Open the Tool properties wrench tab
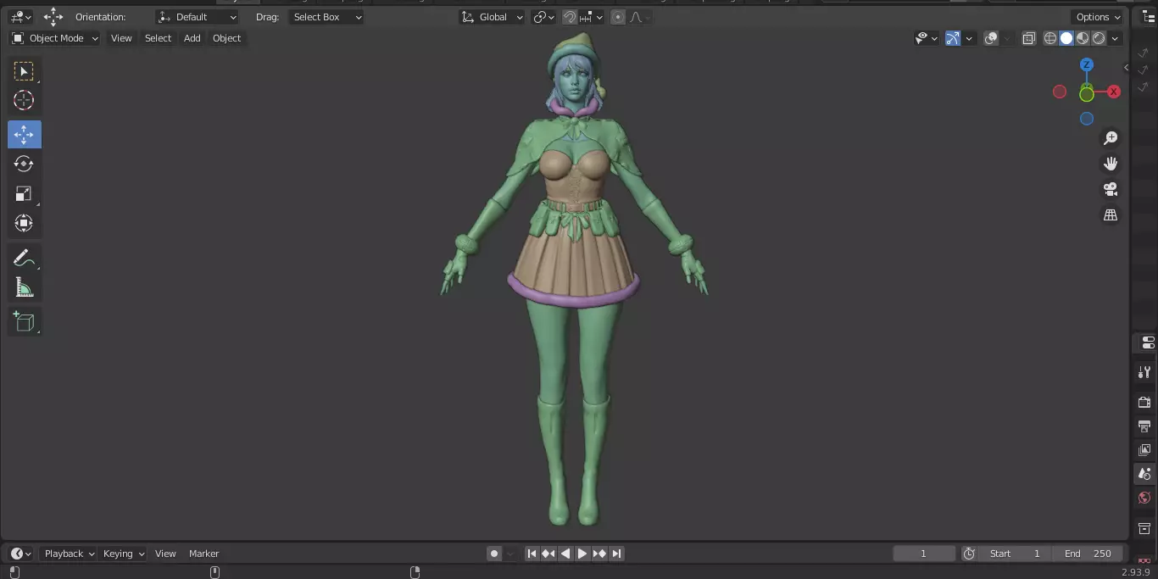The width and height of the screenshot is (1158, 579). (x=1144, y=372)
